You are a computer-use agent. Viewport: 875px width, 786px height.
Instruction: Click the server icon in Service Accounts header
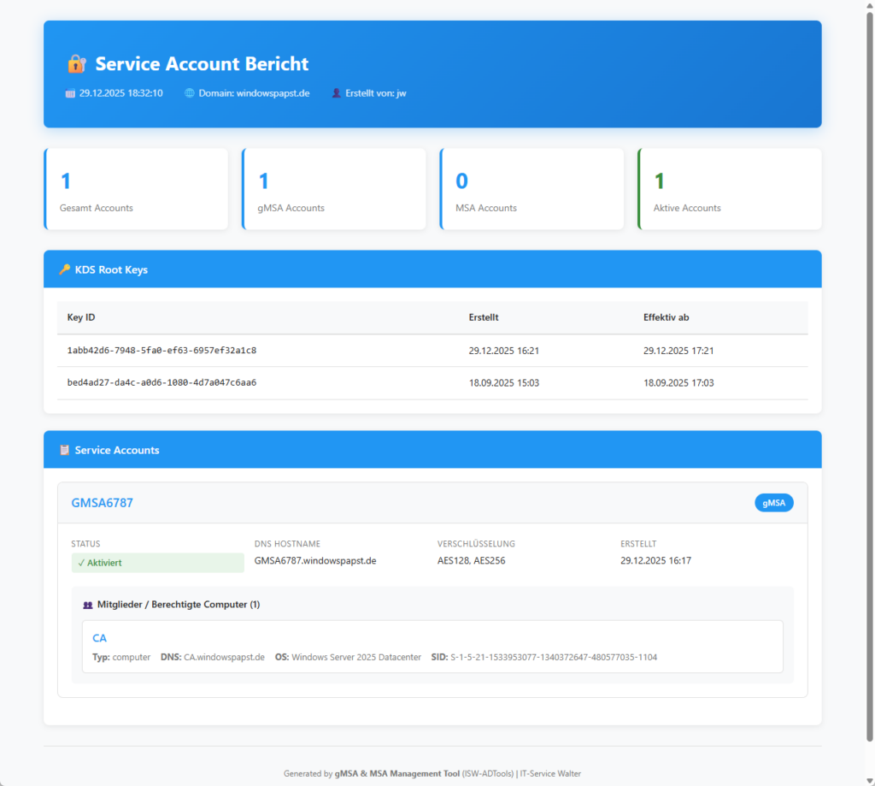point(65,449)
